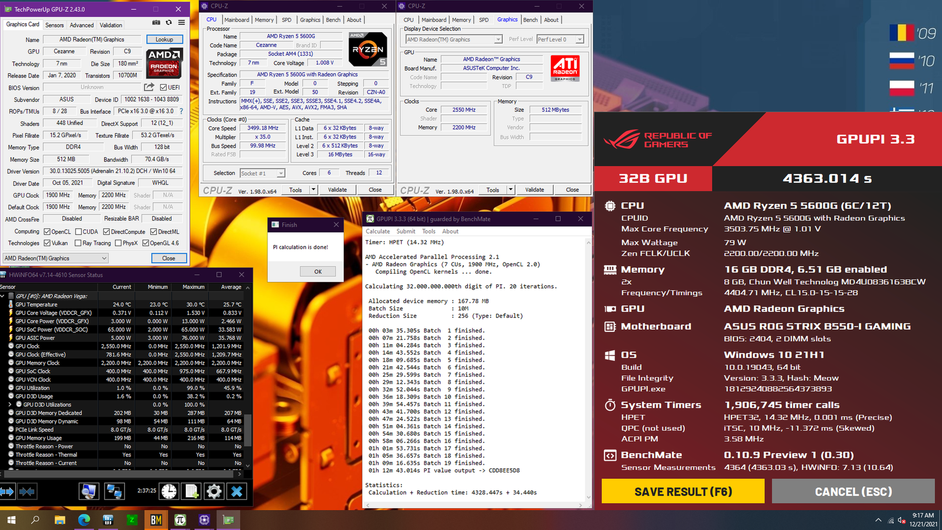Screen dimensions: 942x530
Task: Click the clock and date in system tray
Action: point(923,520)
